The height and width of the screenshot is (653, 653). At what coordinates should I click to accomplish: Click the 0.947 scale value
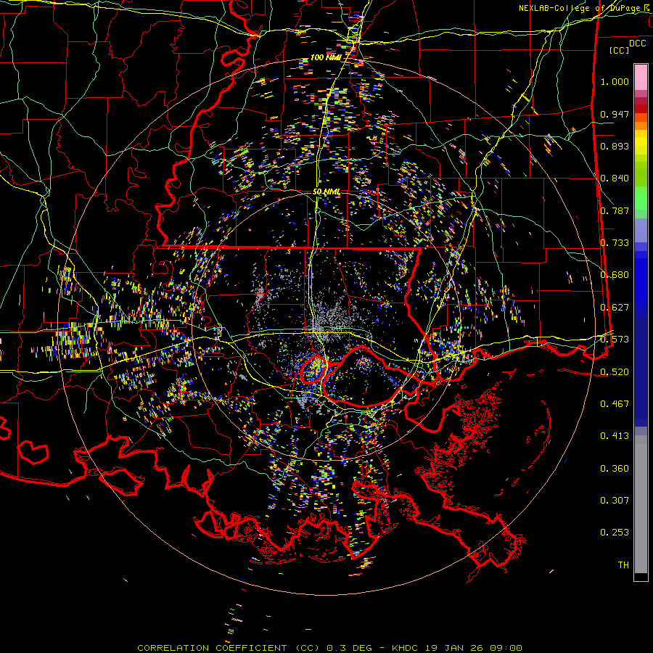pos(615,114)
